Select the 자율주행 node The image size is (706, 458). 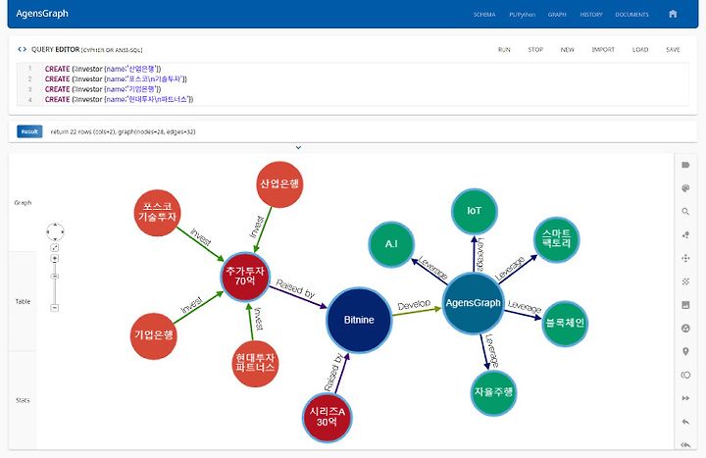pyautogui.click(x=493, y=392)
